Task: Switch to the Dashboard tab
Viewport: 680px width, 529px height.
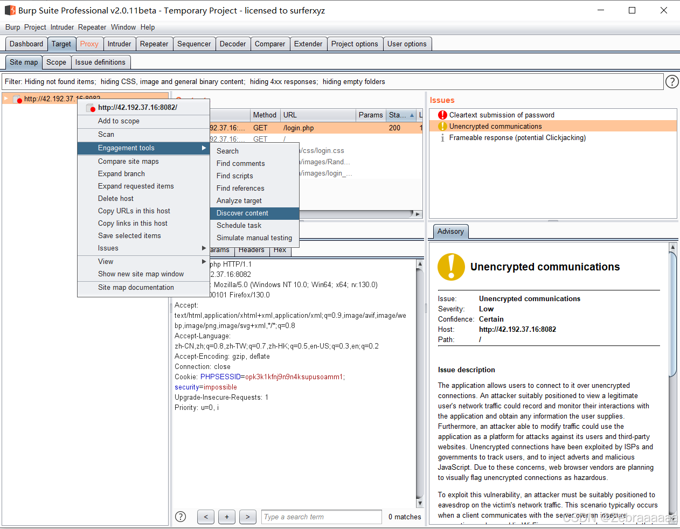Action: pyautogui.click(x=26, y=44)
